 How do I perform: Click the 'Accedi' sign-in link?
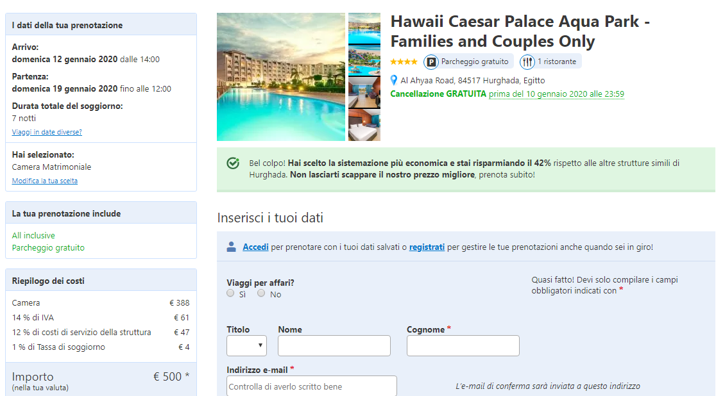[256, 247]
